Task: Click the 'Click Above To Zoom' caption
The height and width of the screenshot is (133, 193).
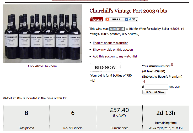Action: (42, 66)
